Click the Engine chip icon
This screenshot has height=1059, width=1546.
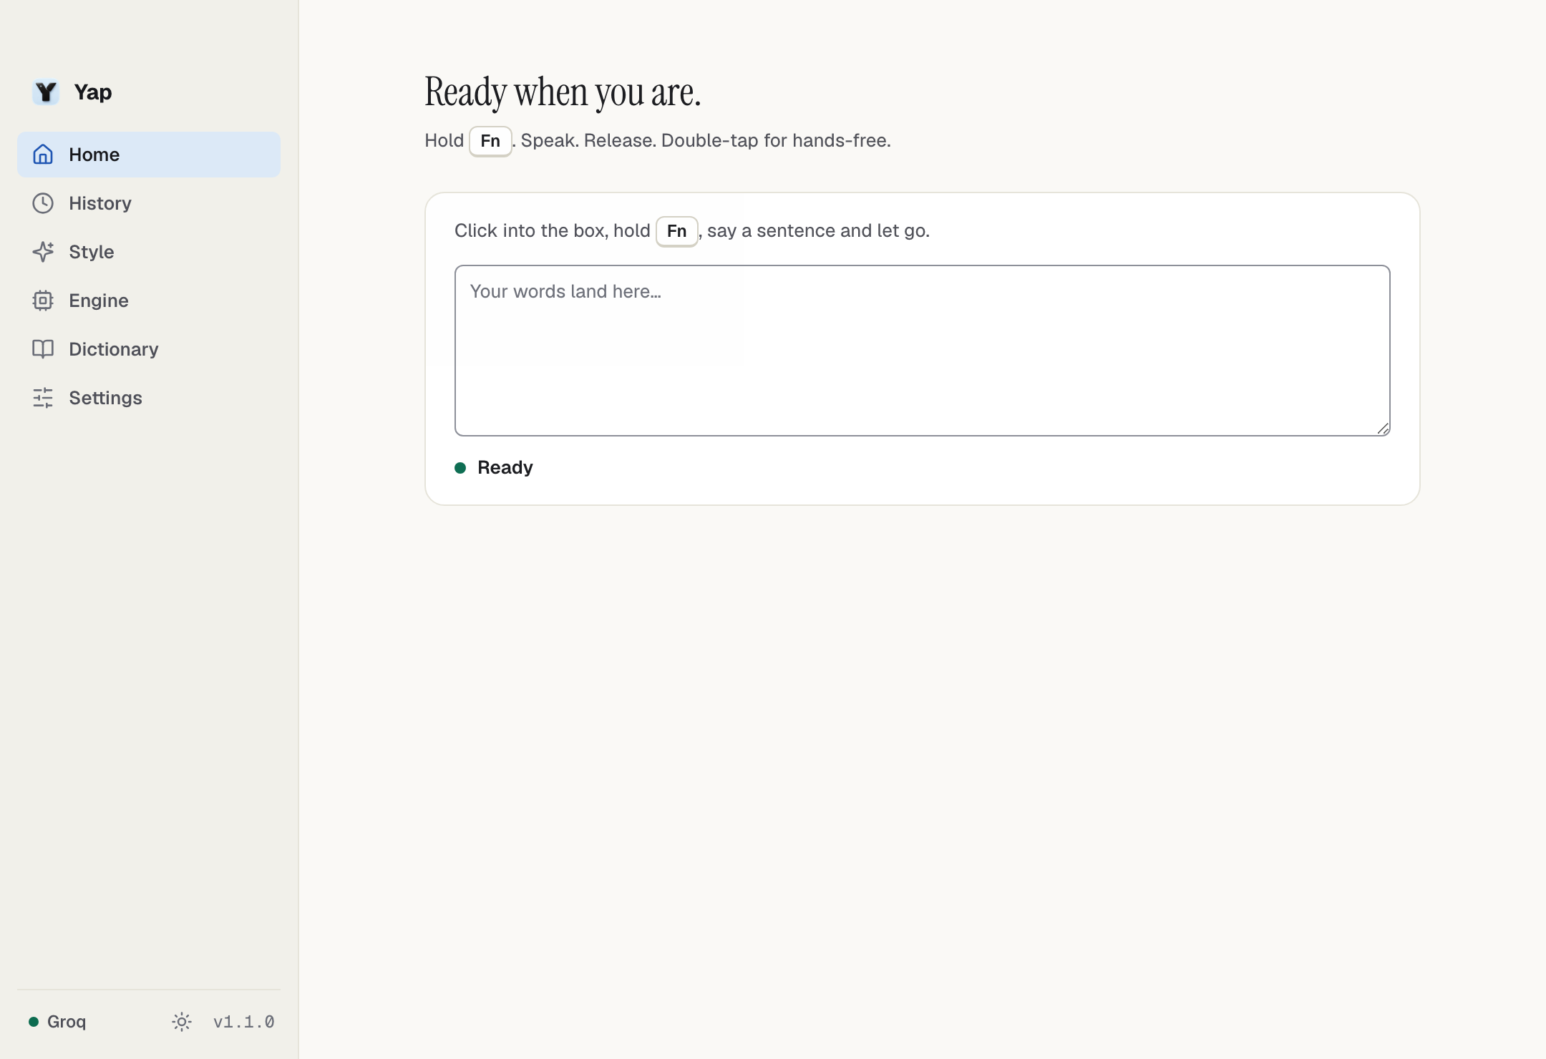tap(43, 301)
